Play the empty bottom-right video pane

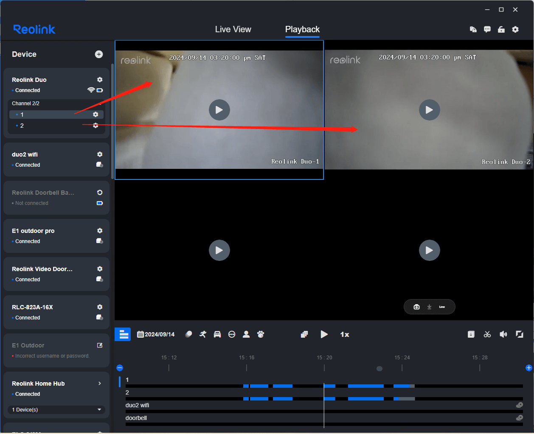click(x=430, y=250)
